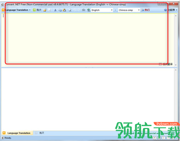Click the Facebook icon in status bar
The width and height of the screenshot is (180, 141).
[x=155, y=138]
